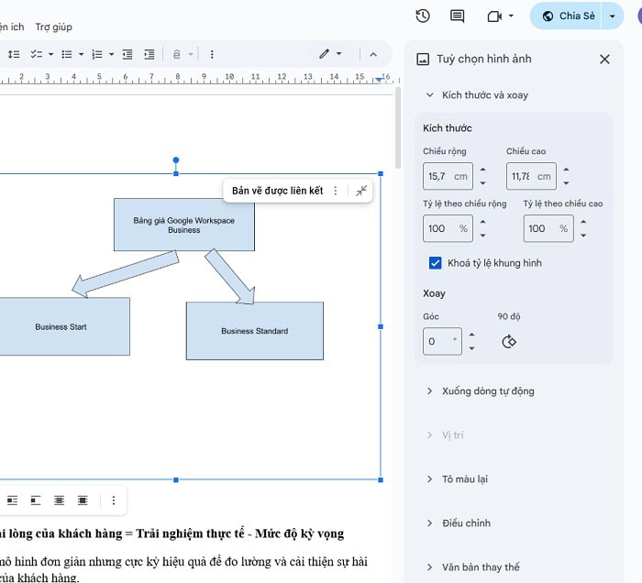Open version history clock icon
This screenshot has height=583, width=642.
[423, 16]
